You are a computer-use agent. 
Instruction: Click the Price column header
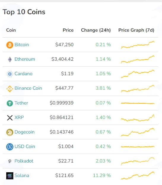(x=68, y=30)
